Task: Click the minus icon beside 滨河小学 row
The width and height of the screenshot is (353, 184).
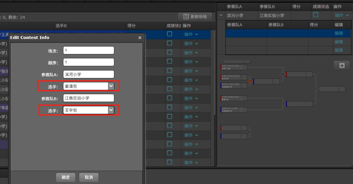Action: (x=221, y=15)
